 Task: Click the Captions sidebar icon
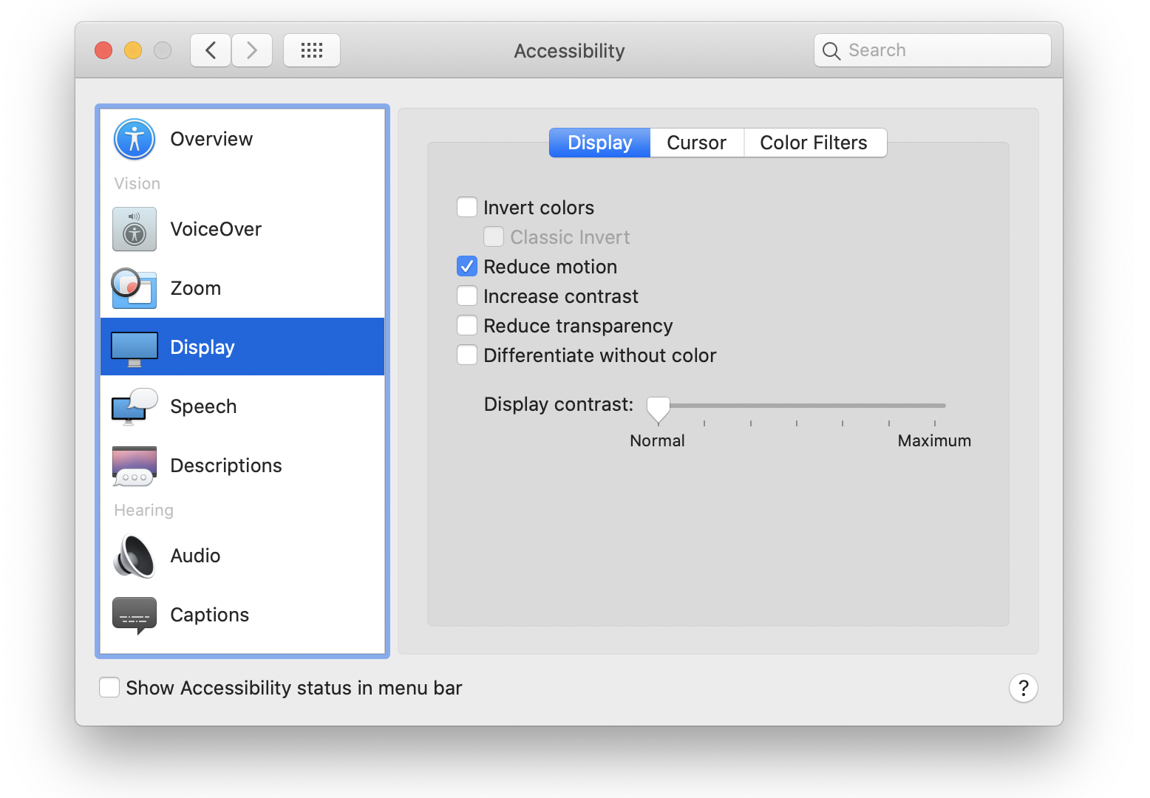[x=134, y=615]
